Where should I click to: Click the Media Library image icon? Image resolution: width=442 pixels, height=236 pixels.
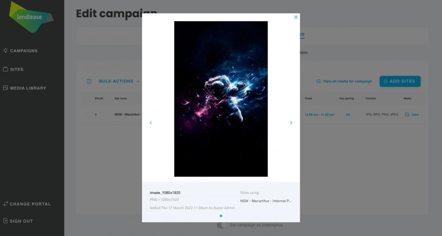(6, 88)
